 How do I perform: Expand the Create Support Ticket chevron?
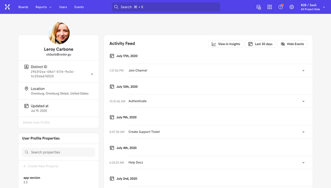point(303,132)
